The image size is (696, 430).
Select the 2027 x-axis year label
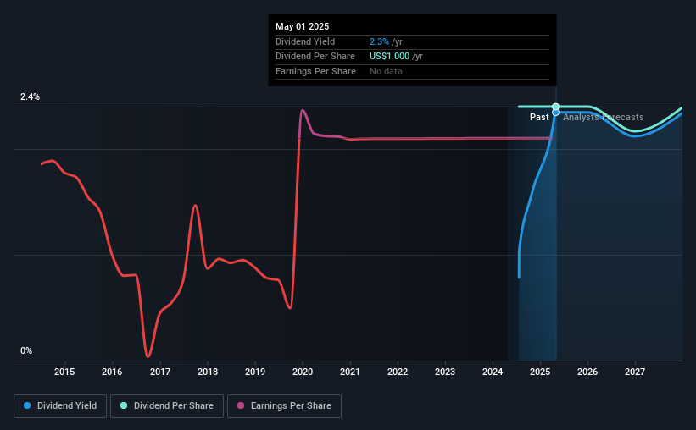pos(635,372)
